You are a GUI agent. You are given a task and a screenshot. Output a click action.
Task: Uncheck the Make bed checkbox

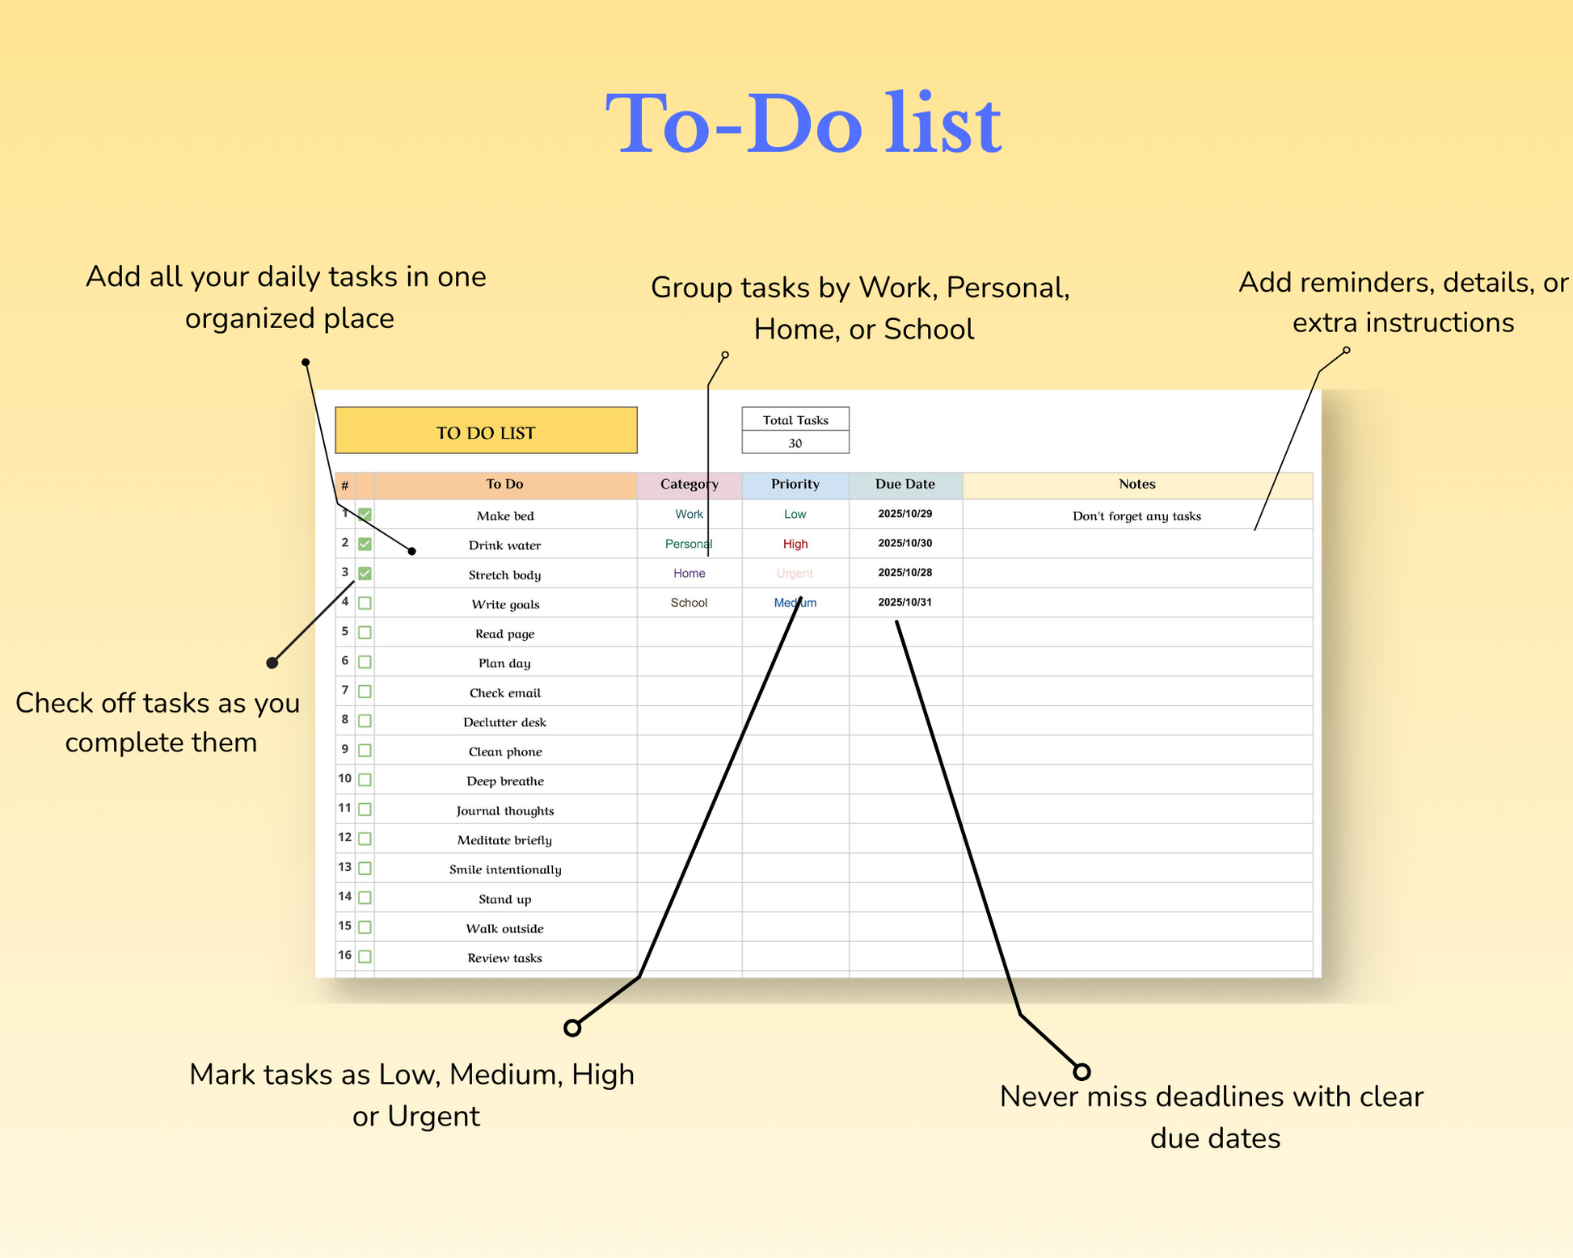point(365,514)
